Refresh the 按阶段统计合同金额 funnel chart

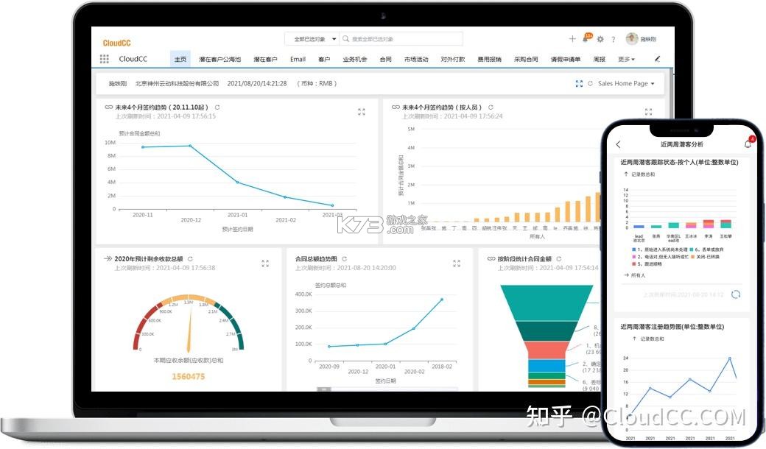[x=558, y=258]
